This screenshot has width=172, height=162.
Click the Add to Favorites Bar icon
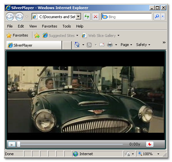click(37, 35)
